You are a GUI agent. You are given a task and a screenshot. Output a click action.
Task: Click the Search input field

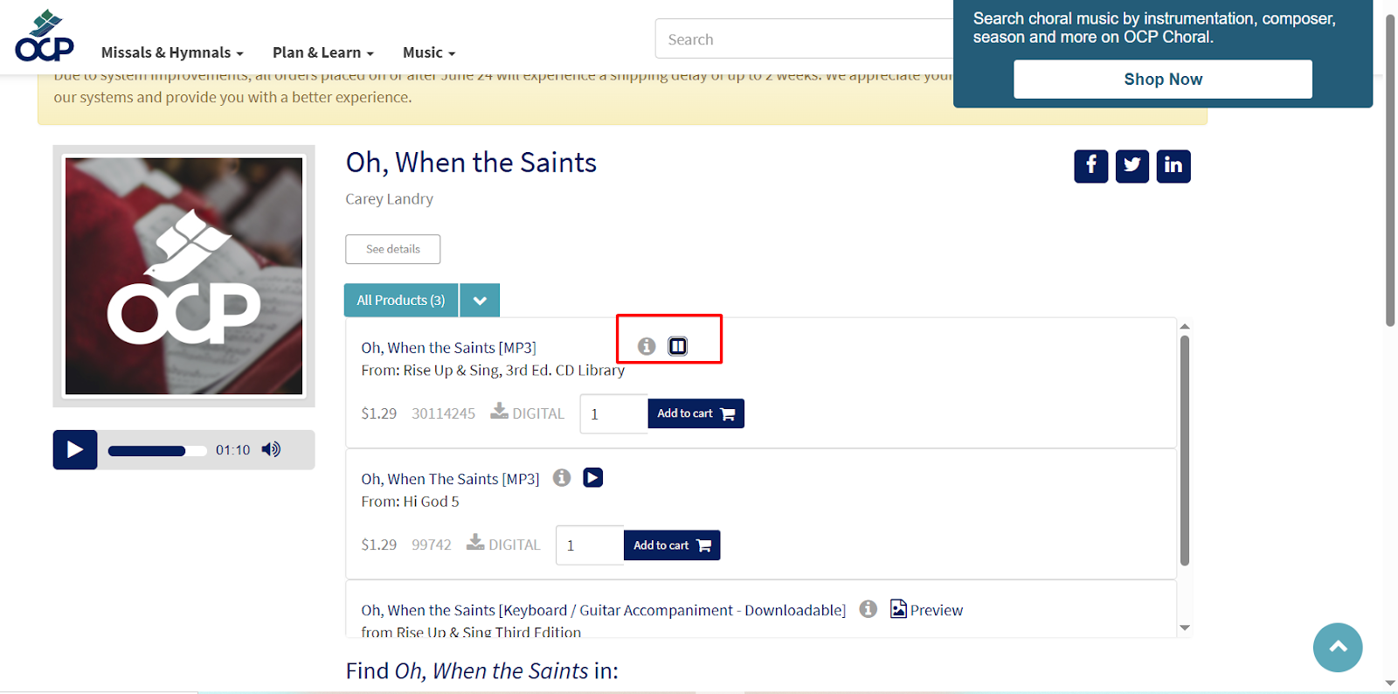804,39
